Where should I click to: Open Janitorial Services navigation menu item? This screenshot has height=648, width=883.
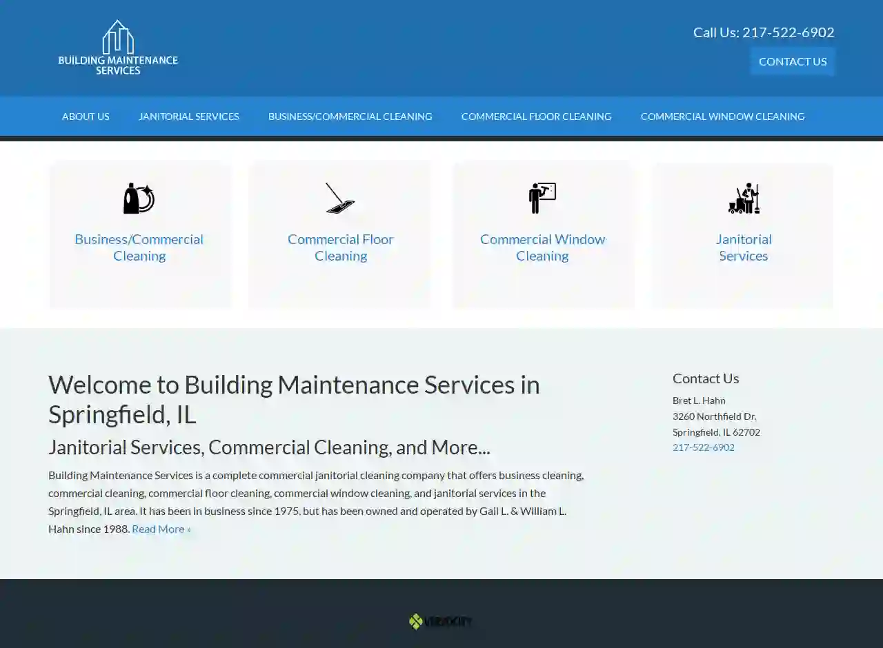coord(189,117)
